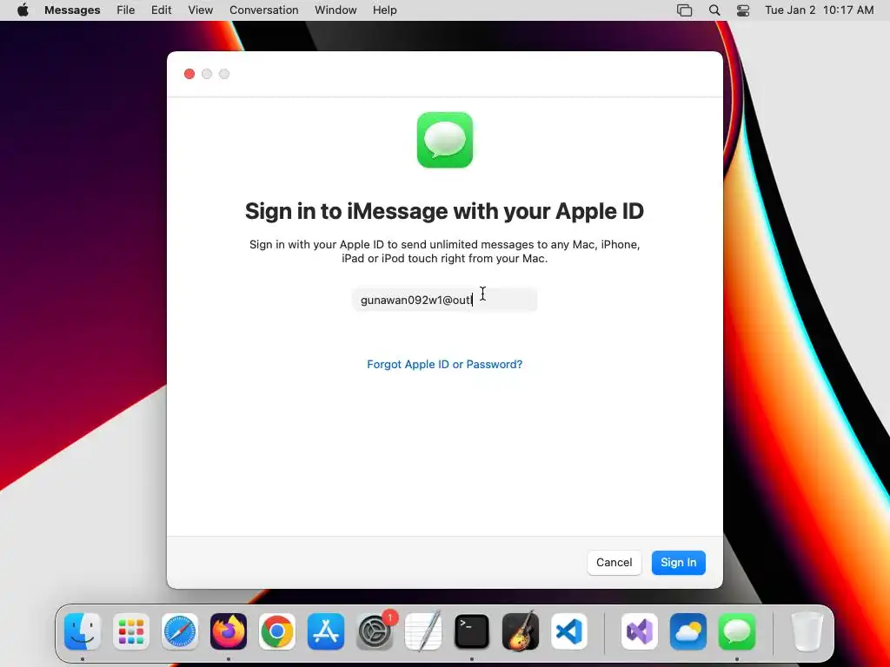Open GarageBand from the Dock
Viewport: 890px width, 667px height.
521,631
